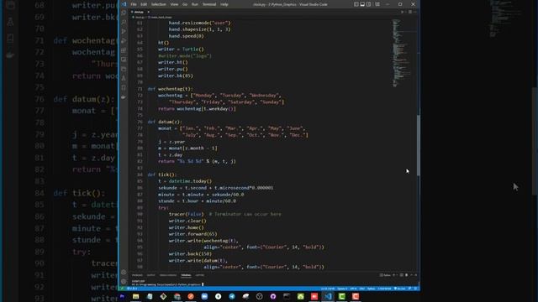
Task: Switch to the Problems panel tab
Action: tap(137, 275)
